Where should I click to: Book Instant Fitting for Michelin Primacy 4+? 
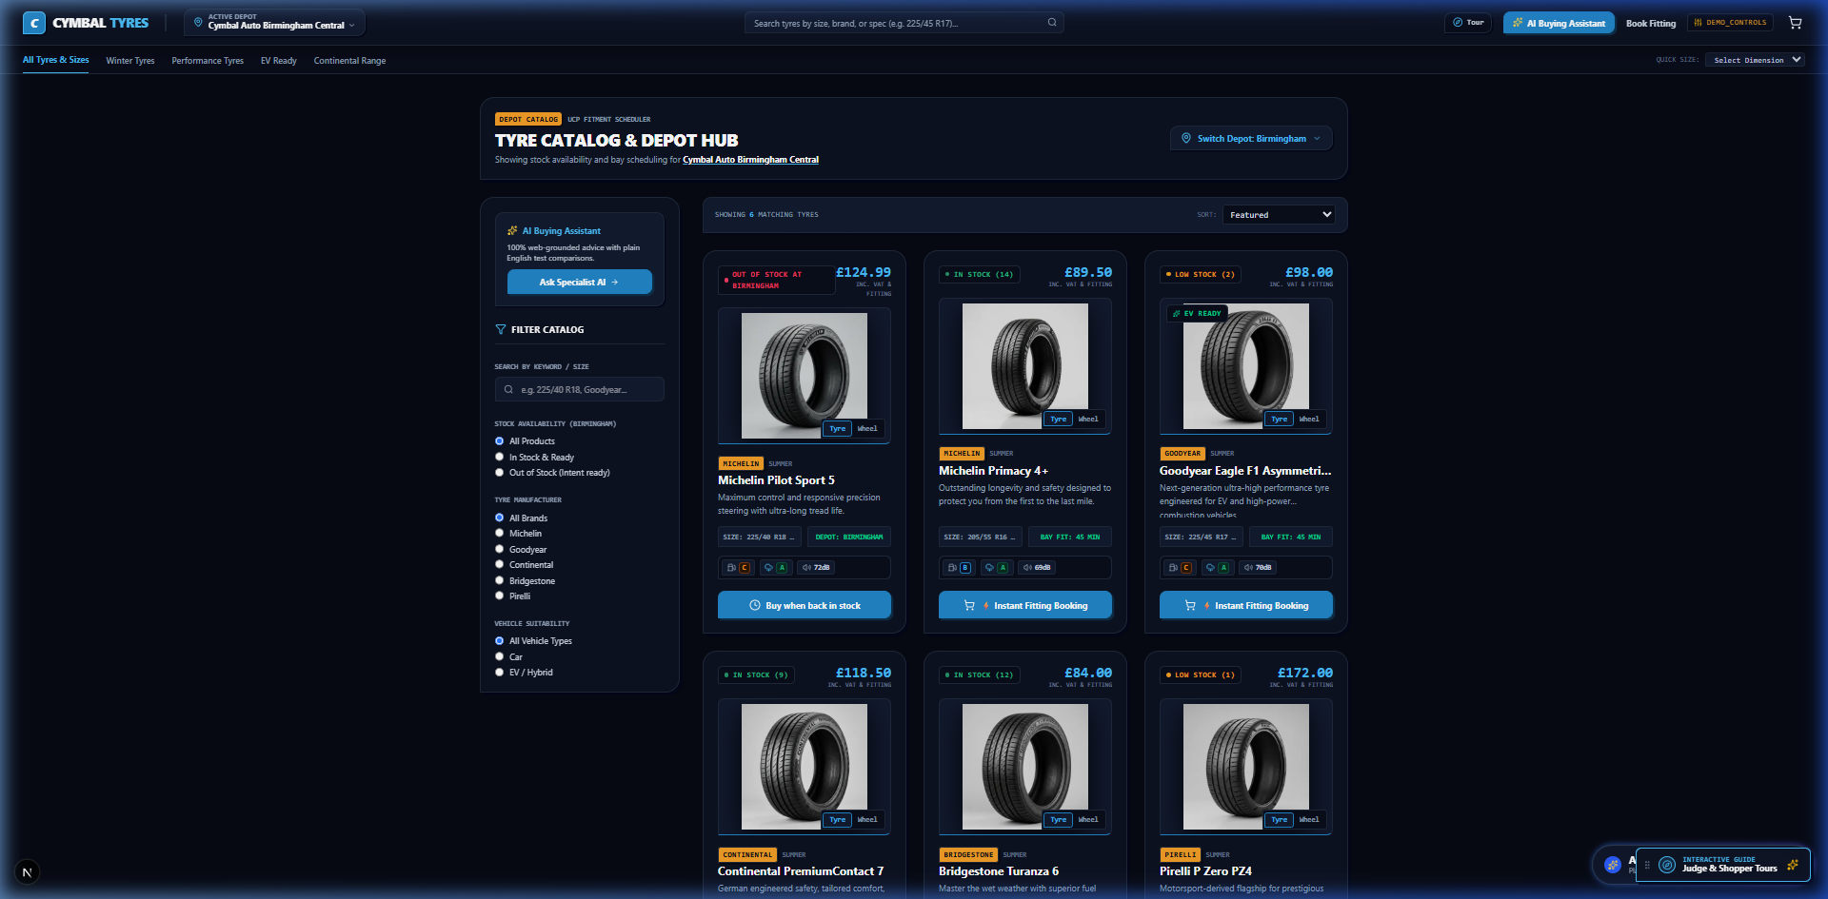click(1025, 606)
